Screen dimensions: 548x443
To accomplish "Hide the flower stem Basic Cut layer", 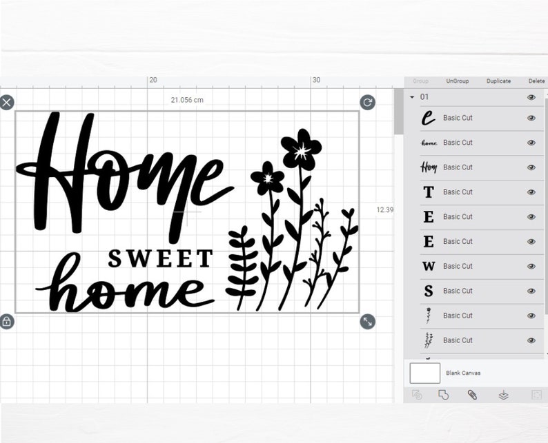I will 531,316.
